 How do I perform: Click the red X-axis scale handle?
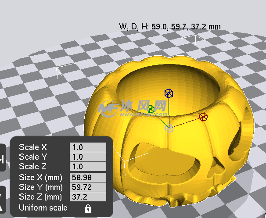click(203, 117)
